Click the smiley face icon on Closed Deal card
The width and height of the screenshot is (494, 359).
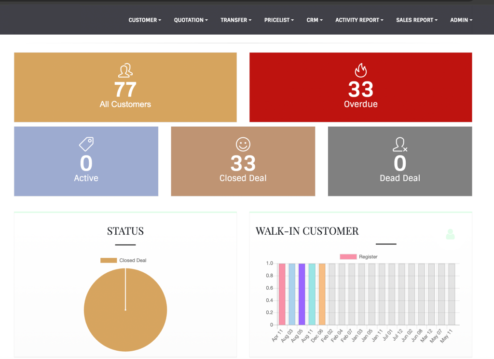(x=243, y=145)
